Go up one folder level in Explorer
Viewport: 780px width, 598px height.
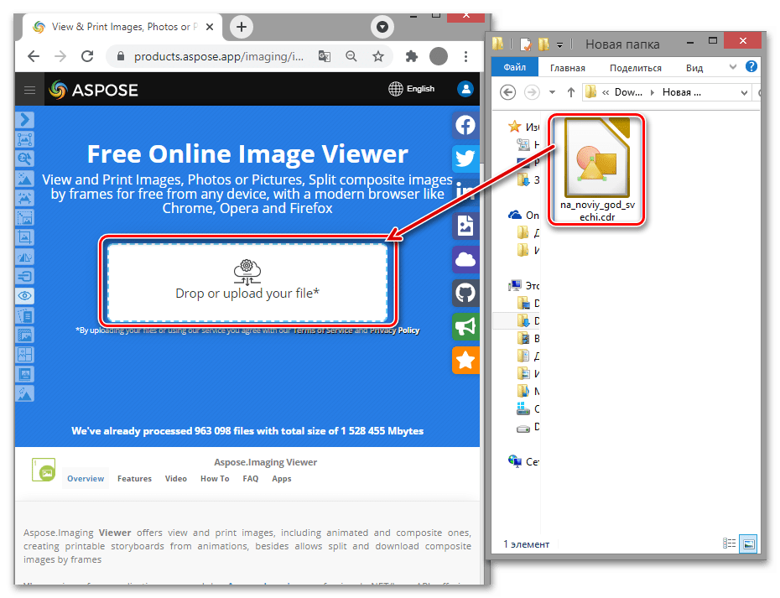point(571,92)
